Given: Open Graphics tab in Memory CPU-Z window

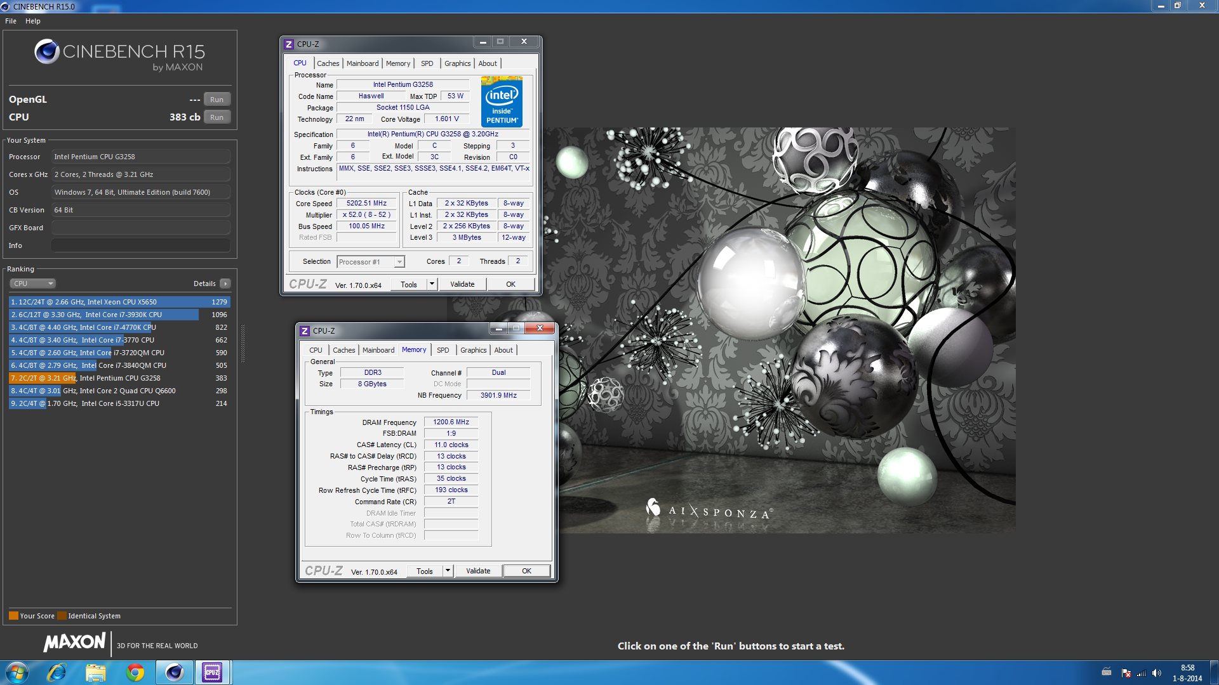Looking at the screenshot, I should (x=474, y=350).
